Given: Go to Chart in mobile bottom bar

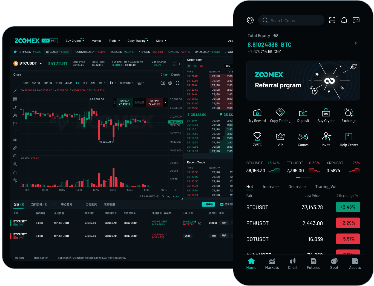Looking at the screenshot, I should (x=293, y=264).
